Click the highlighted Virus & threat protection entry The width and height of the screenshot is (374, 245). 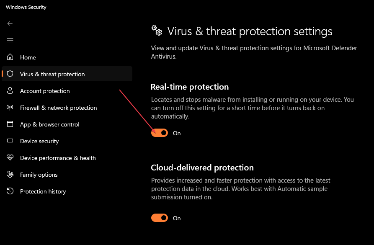(x=52, y=74)
